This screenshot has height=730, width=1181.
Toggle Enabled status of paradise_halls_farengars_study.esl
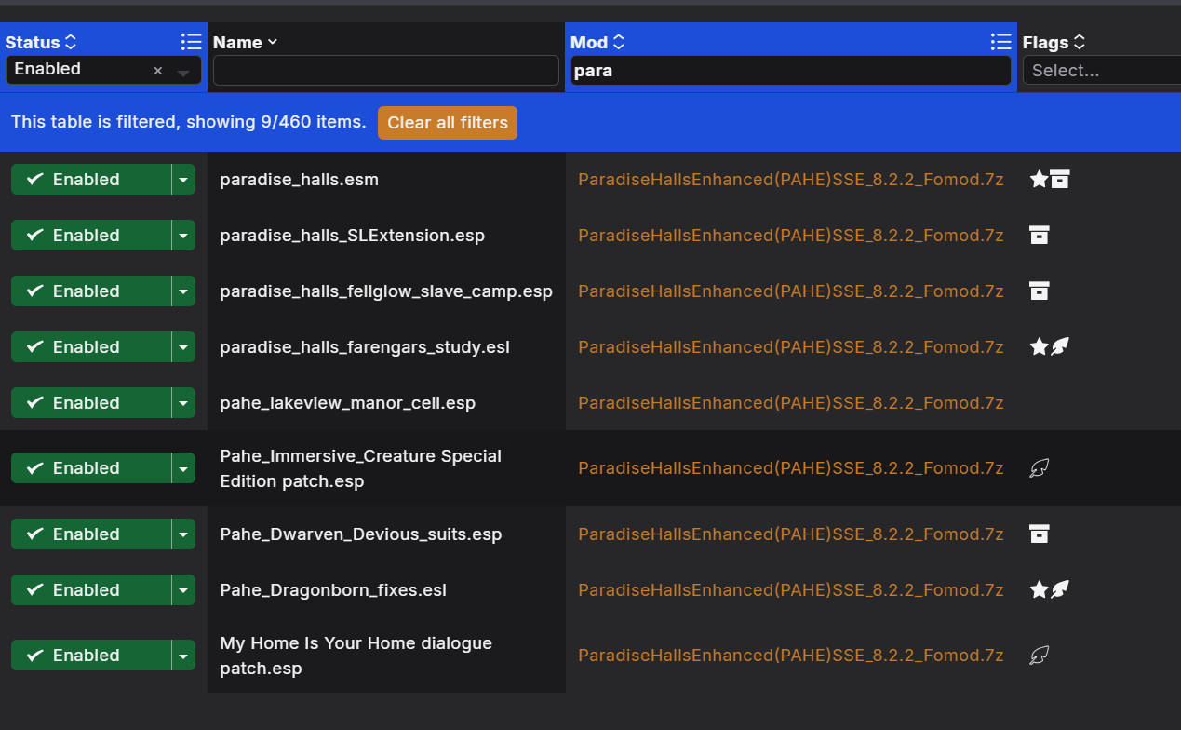[90, 347]
